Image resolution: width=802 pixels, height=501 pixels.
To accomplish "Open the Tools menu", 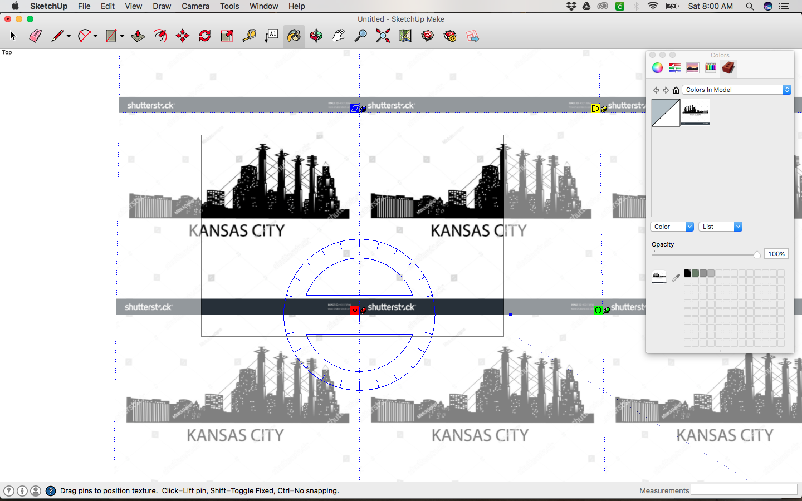I will point(229,6).
